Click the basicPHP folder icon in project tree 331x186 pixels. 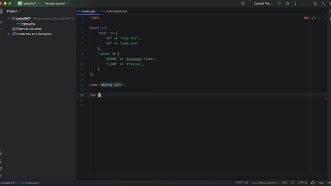click(14, 19)
